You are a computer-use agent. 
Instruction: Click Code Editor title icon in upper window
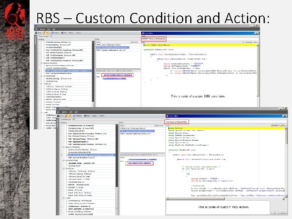143,33
